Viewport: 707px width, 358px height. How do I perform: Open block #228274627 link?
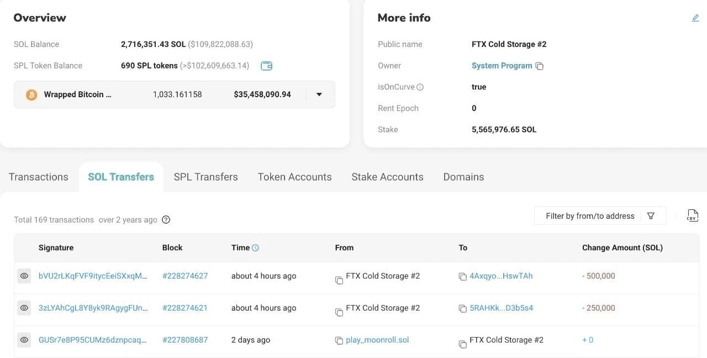(185, 276)
